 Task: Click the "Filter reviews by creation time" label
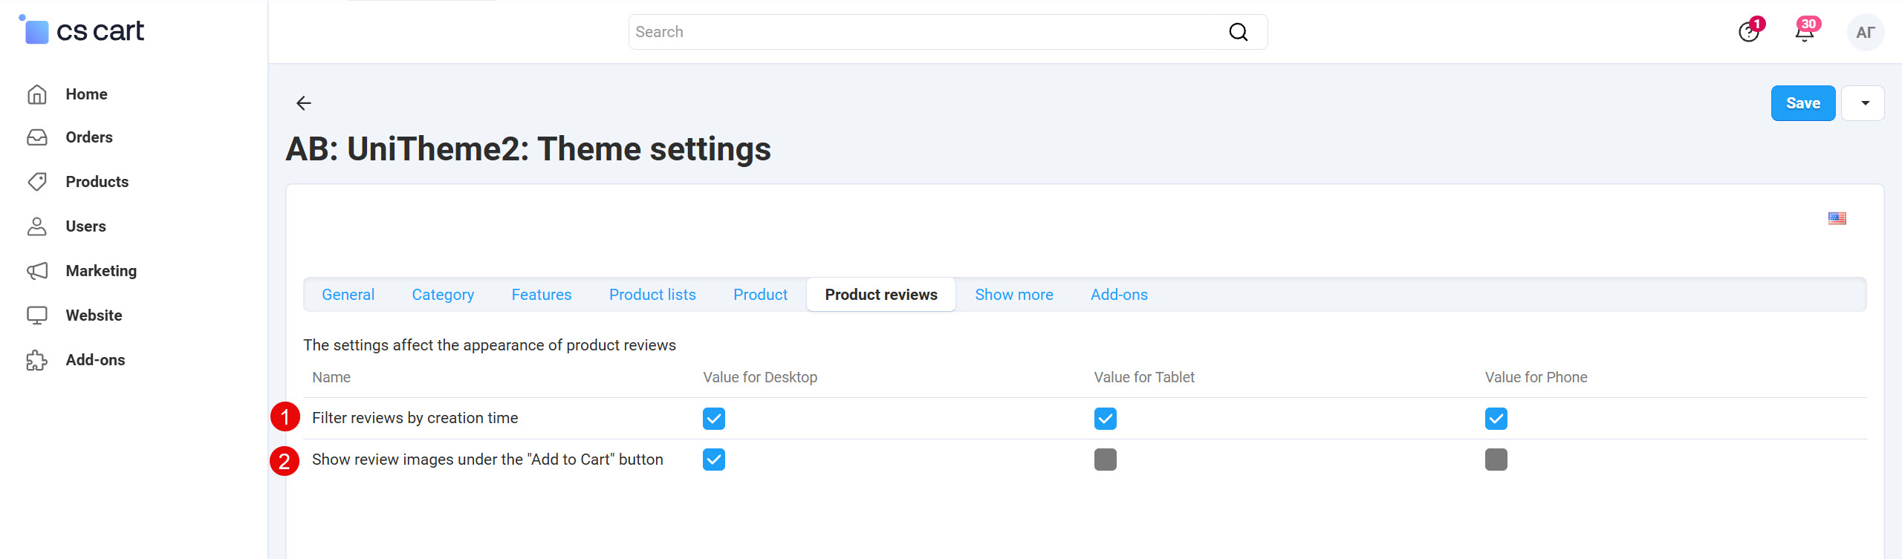[x=415, y=418]
